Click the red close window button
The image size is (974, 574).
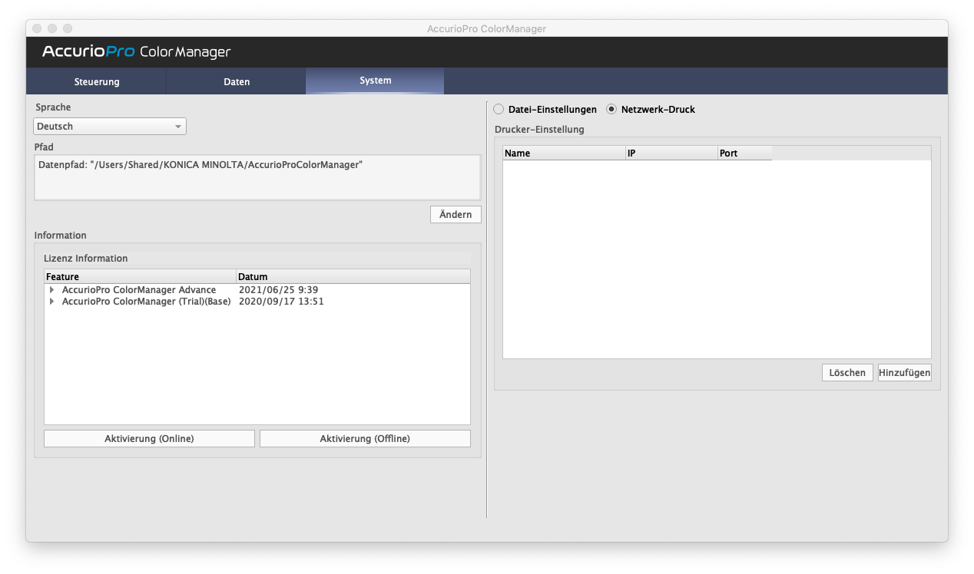click(x=37, y=28)
